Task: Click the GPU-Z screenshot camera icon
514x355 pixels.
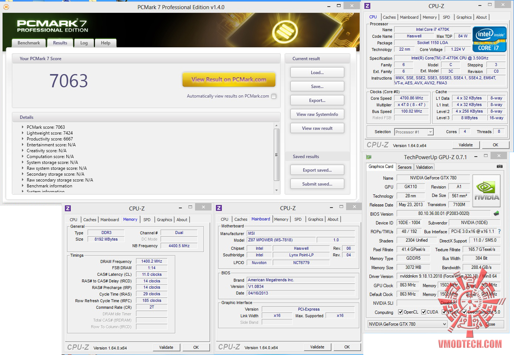Action: pyautogui.click(x=499, y=166)
